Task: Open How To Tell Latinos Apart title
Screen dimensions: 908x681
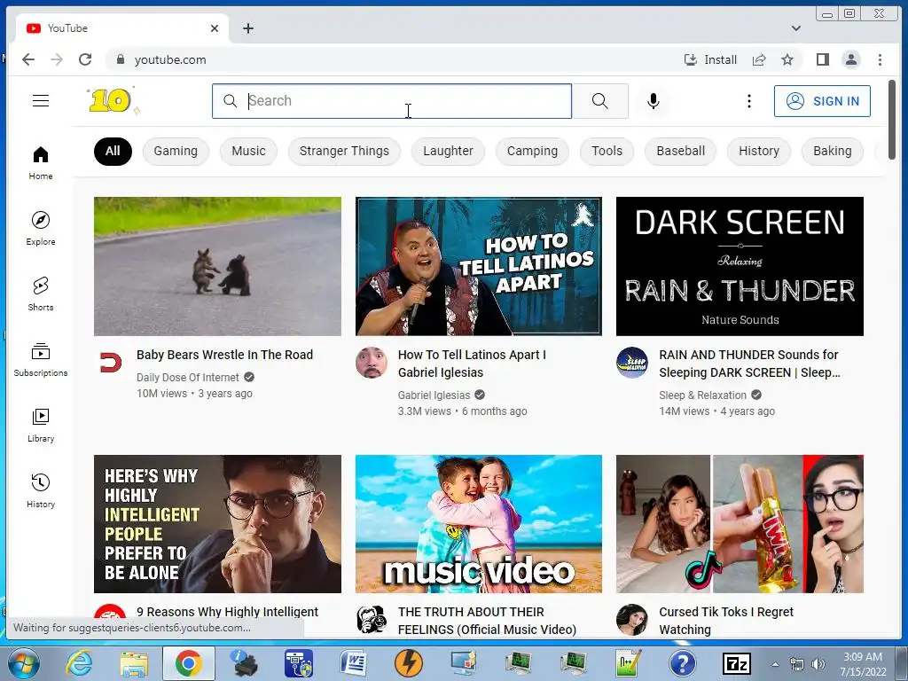Action: tap(472, 364)
